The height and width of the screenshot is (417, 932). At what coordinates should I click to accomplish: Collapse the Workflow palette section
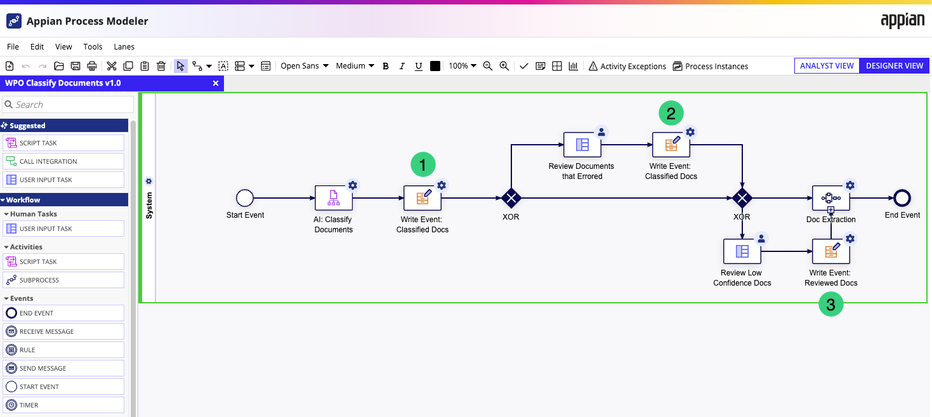[x=65, y=200]
